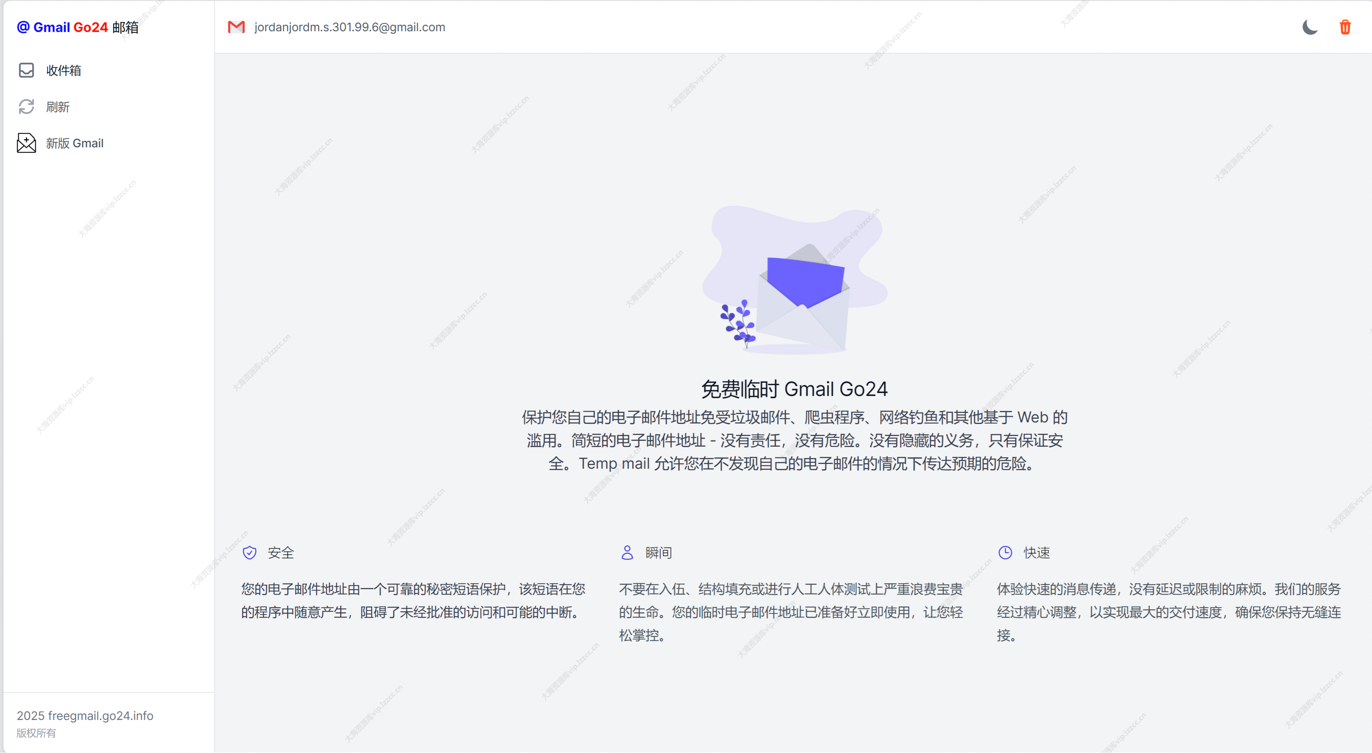1372x753 pixels.
Task: Click the inbox tray icon
Action: point(26,70)
